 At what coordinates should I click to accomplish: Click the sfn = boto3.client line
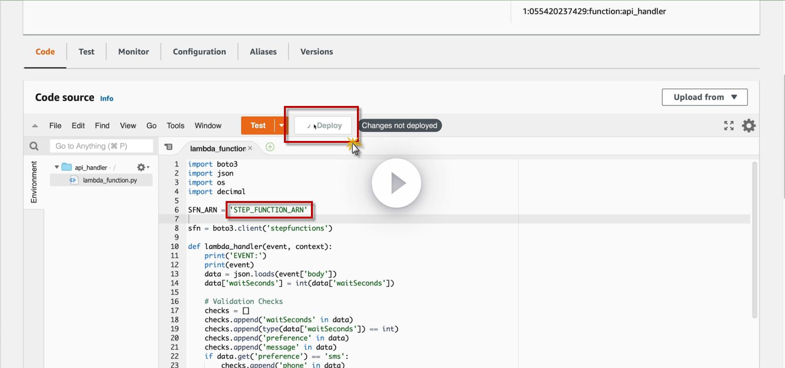click(260, 228)
